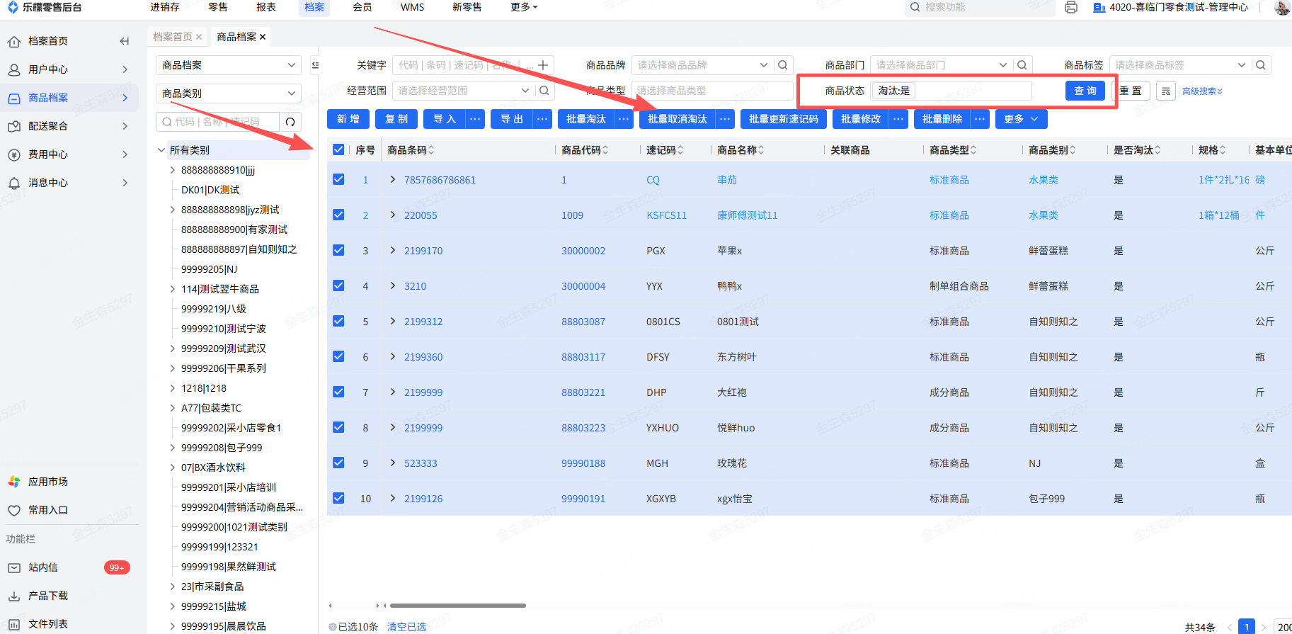
Task: Open the user avatar in top-right corner
Action: click(1282, 7)
